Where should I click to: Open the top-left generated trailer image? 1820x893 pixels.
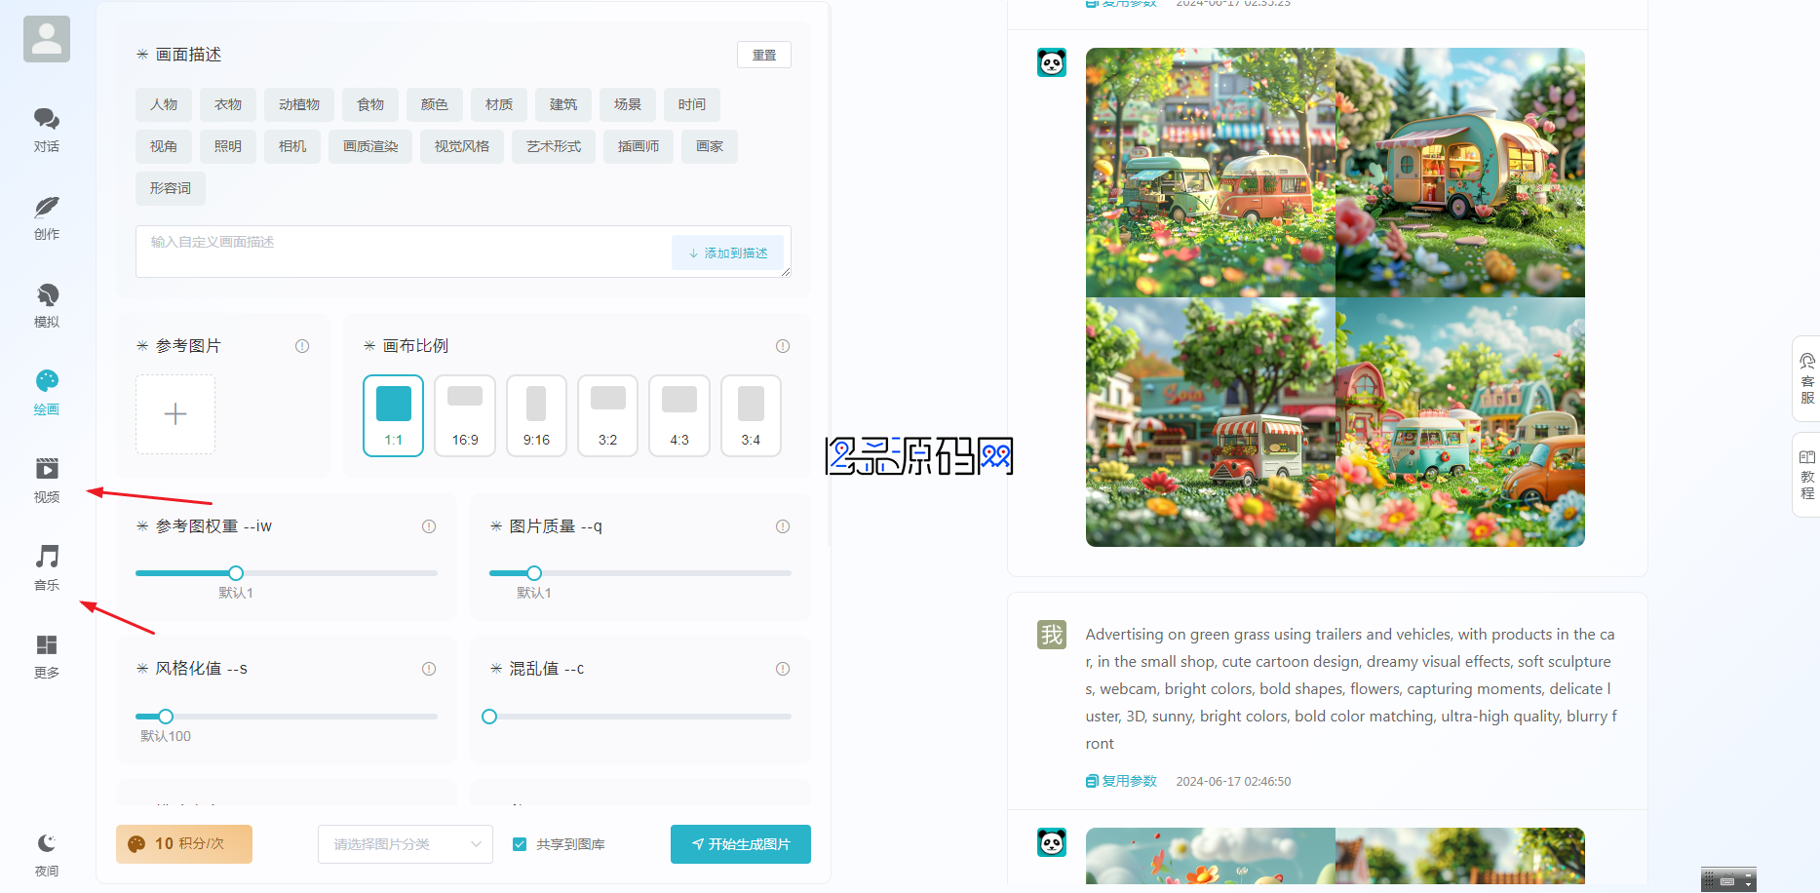click(1211, 173)
